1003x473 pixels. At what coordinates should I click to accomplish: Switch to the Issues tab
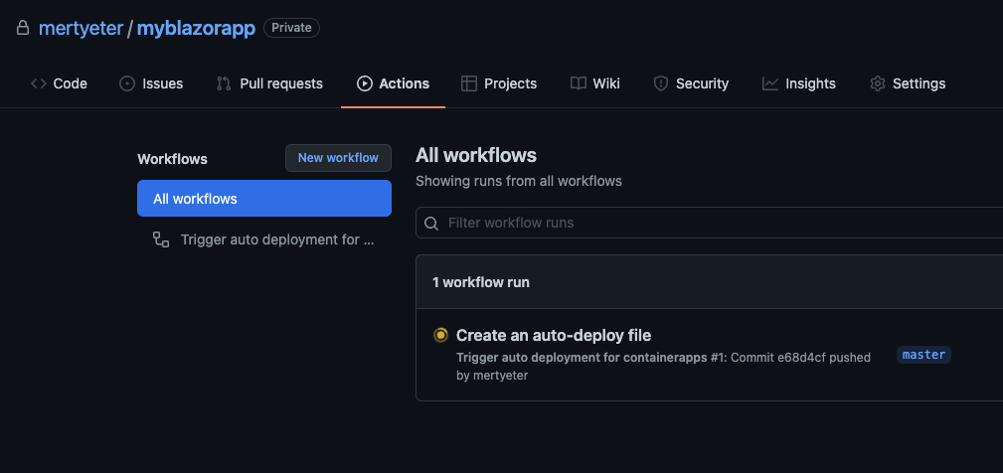[151, 83]
